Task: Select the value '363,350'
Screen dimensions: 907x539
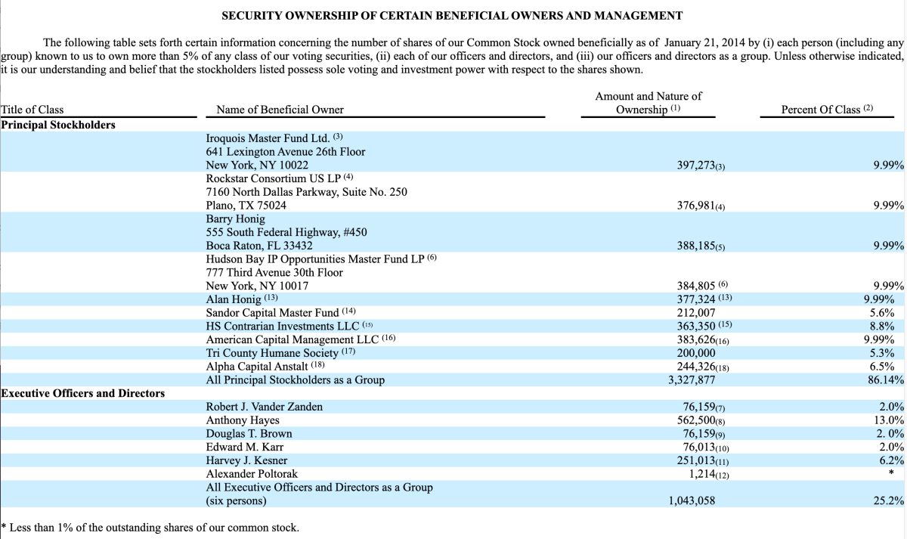Action: click(696, 327)
